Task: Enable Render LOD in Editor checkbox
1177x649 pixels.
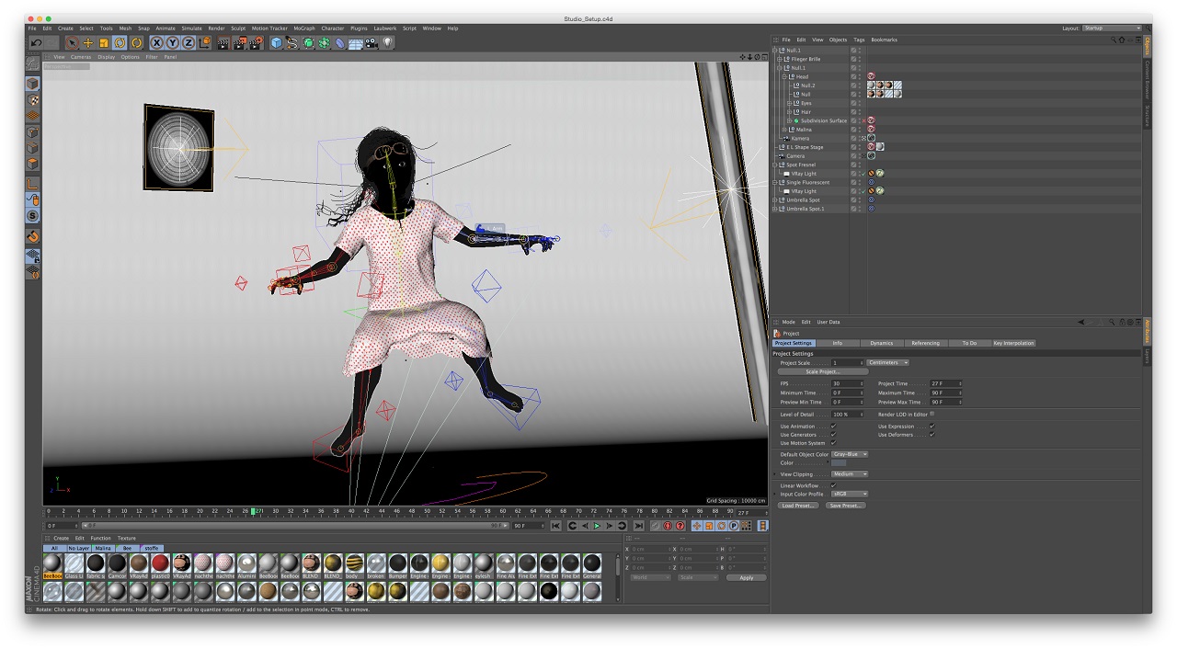Action: coord(931,415)
